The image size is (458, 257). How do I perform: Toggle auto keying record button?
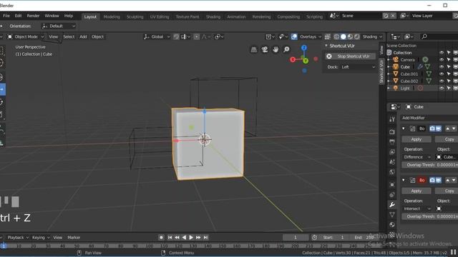(x=161, y=238)
